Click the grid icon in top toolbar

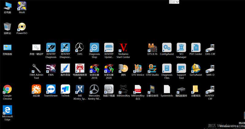pyautogui.click(x=171, y=2)
